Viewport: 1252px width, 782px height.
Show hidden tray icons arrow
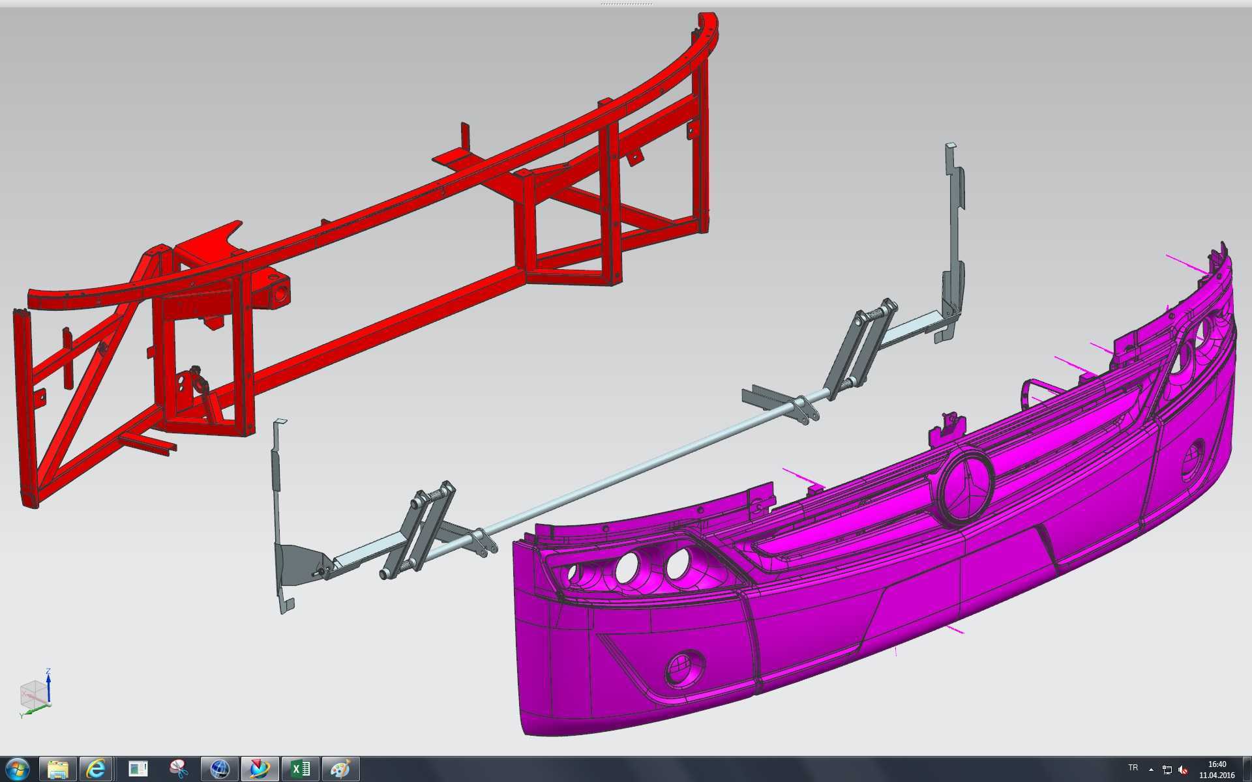[1150, 770]
